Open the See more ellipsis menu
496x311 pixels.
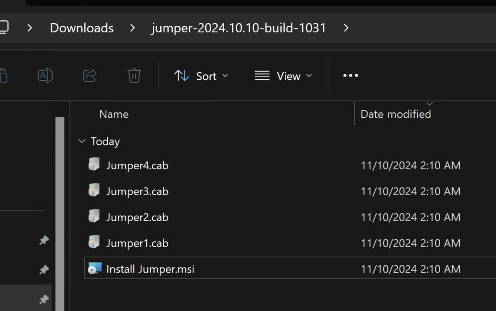pos(350,76)
